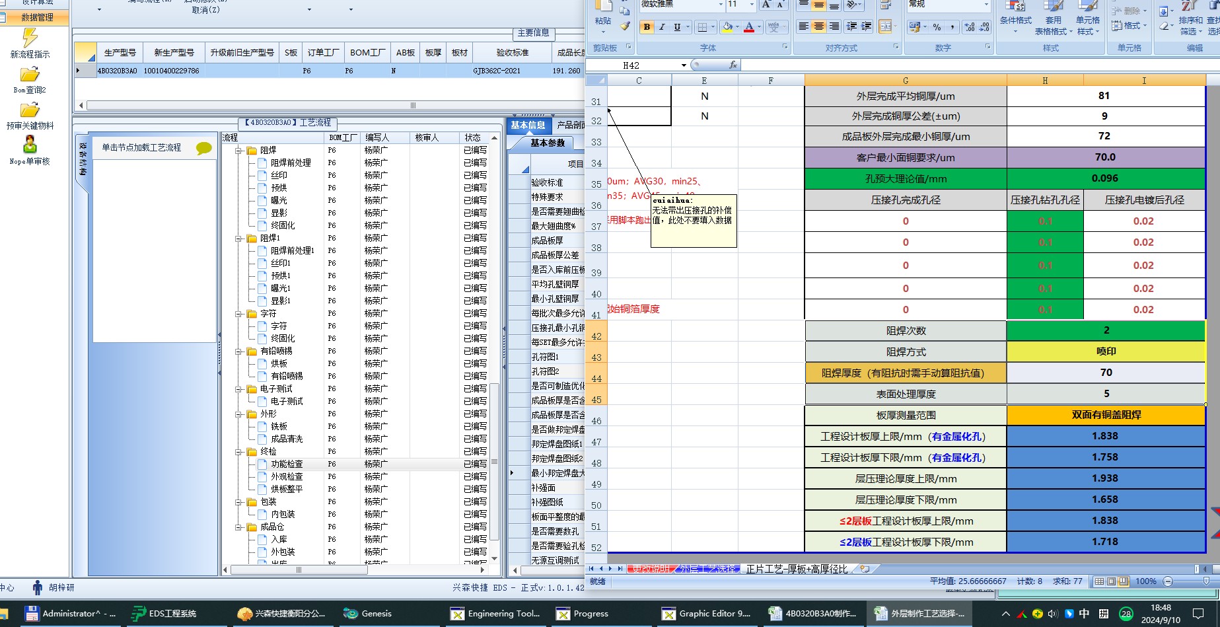Open 单元格样式 cell styles button
The width and height of the screenshot is (1220, 627).
pyautogui.click(x=1087, y=18)
